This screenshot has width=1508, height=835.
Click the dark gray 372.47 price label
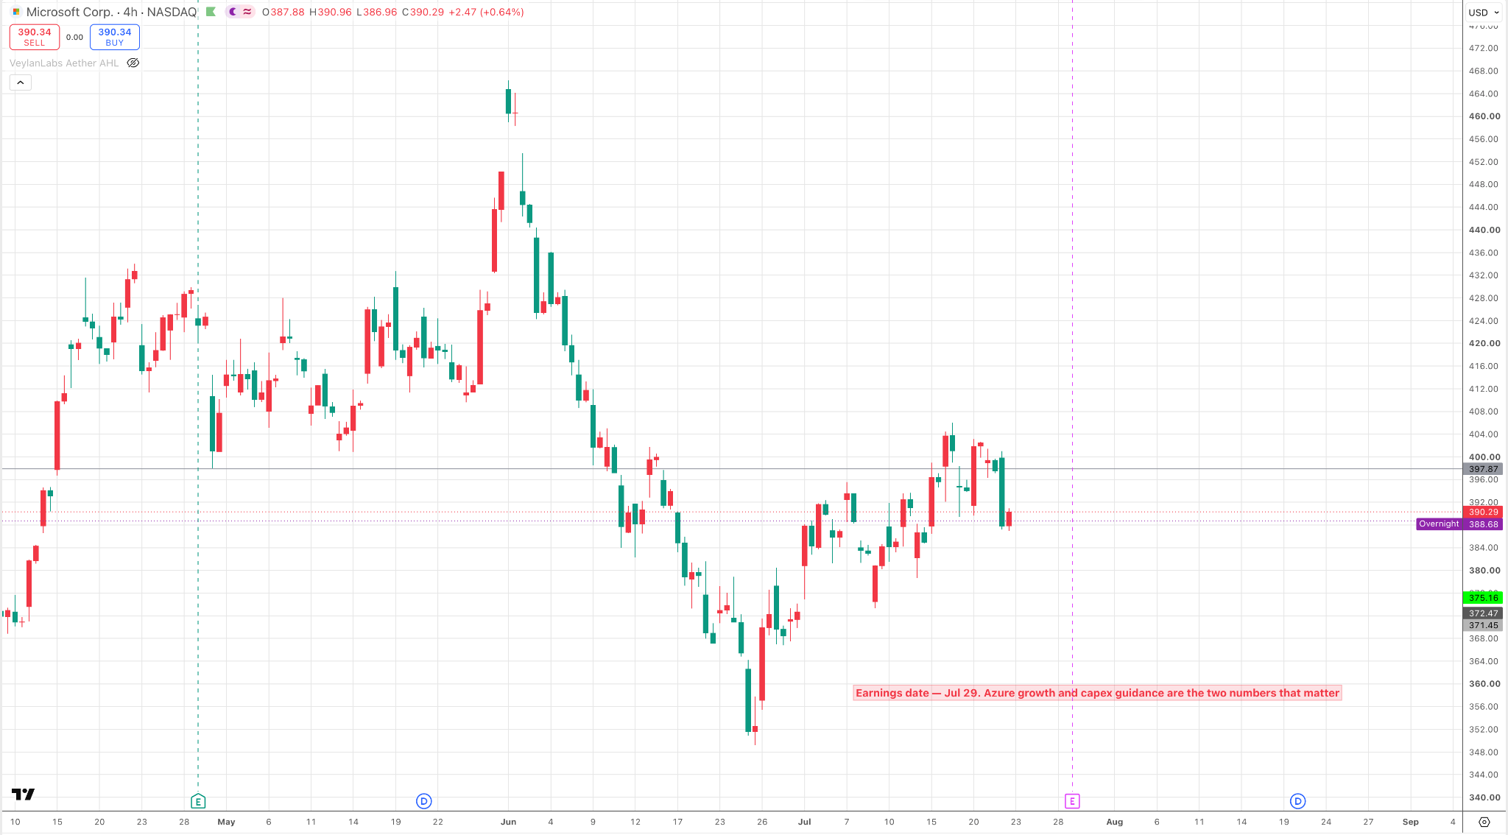pos(1483,613)
